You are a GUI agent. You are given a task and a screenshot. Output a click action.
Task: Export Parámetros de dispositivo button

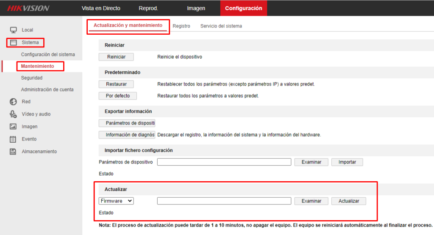127,123
